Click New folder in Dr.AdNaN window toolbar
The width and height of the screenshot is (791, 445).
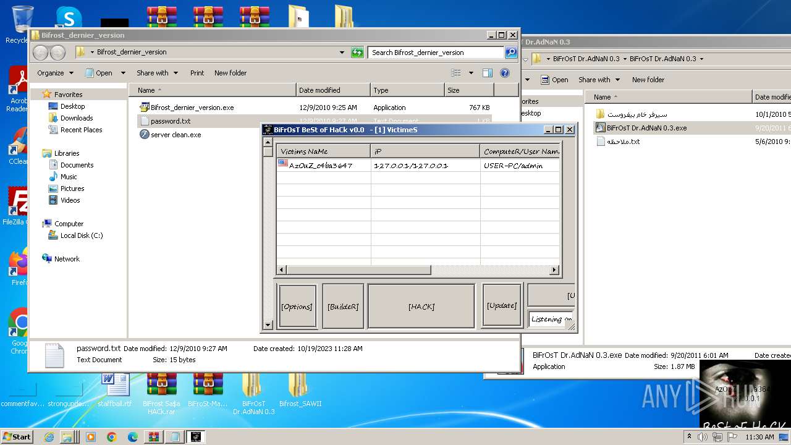648,80
